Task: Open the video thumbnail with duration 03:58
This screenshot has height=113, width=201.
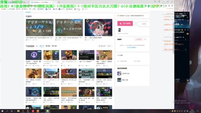Action: pyautogui.click(x=33, y=92)
